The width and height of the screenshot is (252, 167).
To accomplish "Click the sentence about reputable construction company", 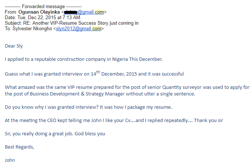I will pos(84,59).
